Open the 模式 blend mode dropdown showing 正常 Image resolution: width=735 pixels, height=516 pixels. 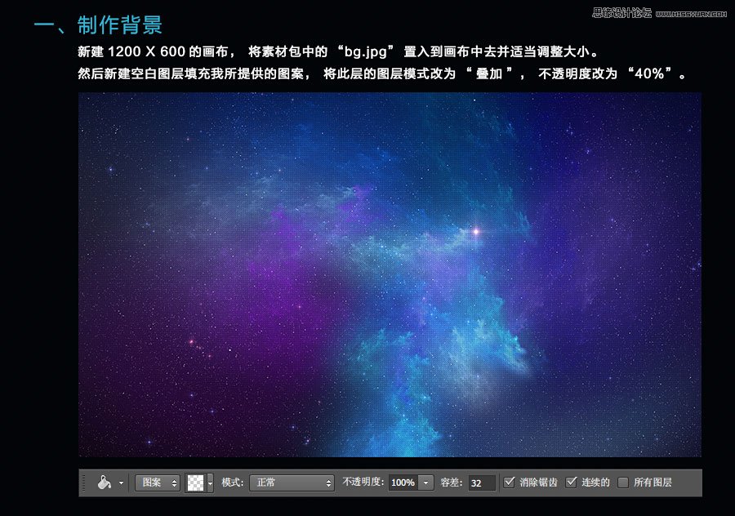click(292, 483)
